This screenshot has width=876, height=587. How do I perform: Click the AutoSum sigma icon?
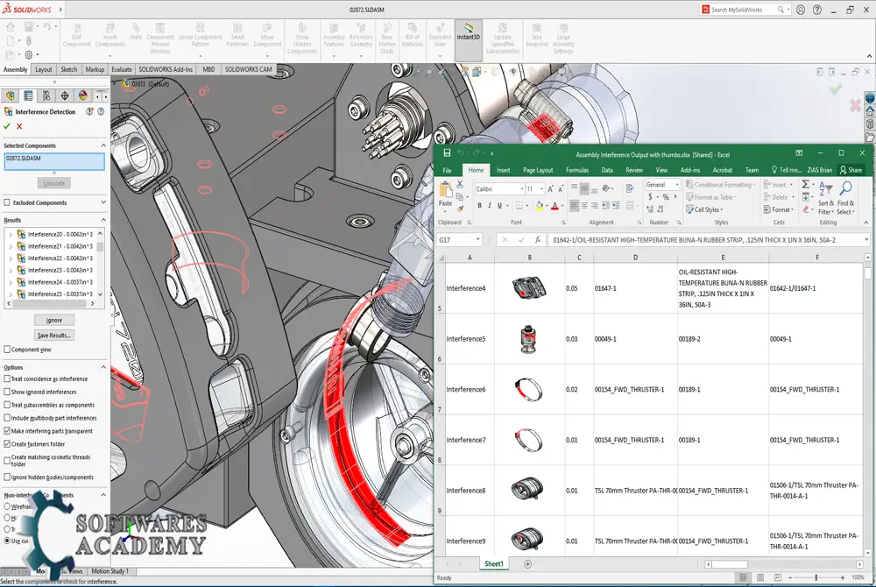coord(805,184)
